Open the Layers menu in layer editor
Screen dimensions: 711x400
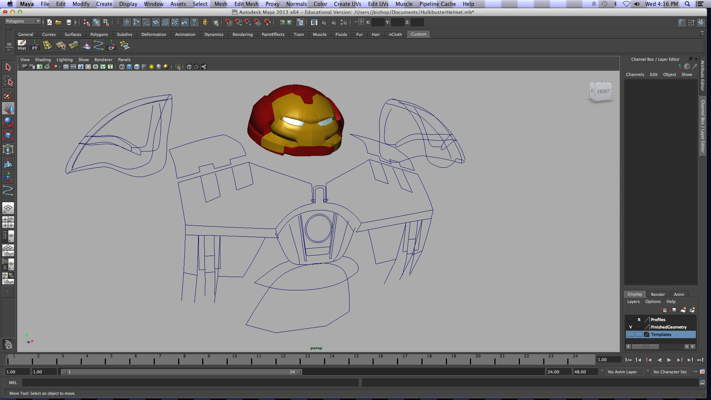[633, 301]
